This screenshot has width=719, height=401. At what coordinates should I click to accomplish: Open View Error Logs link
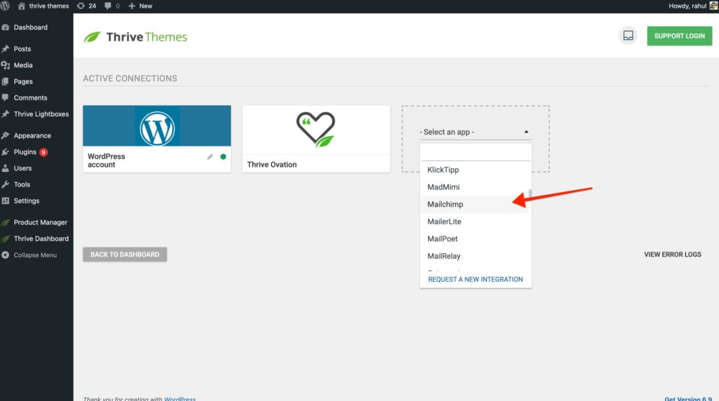(672, 254)
